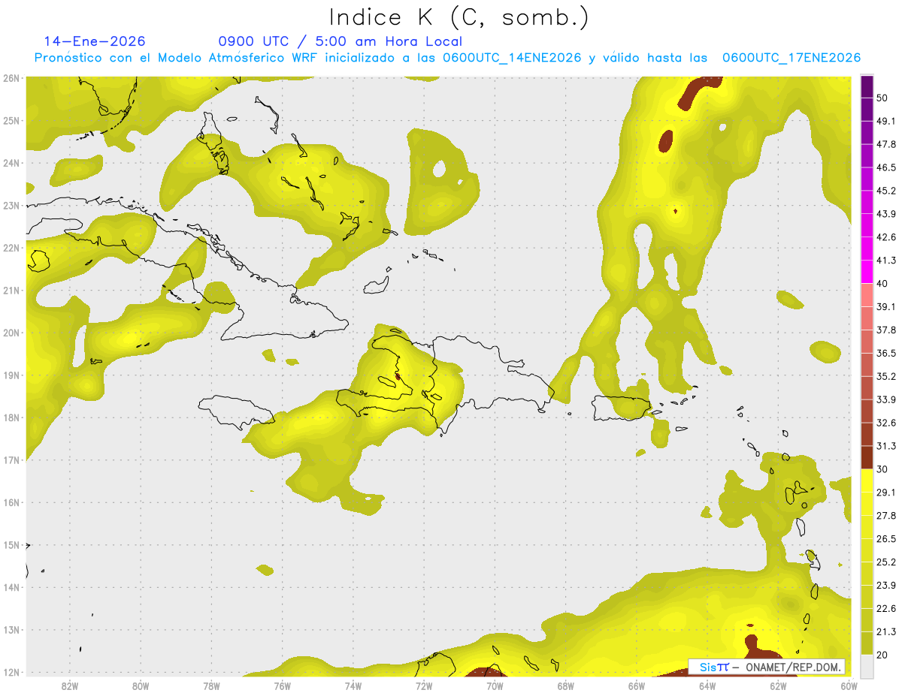Image resolution: width=902 pixels, height=696 pixels.
Task: Click the olive colorbar segment between 20 and 21.3
Action: pos(867,643)
